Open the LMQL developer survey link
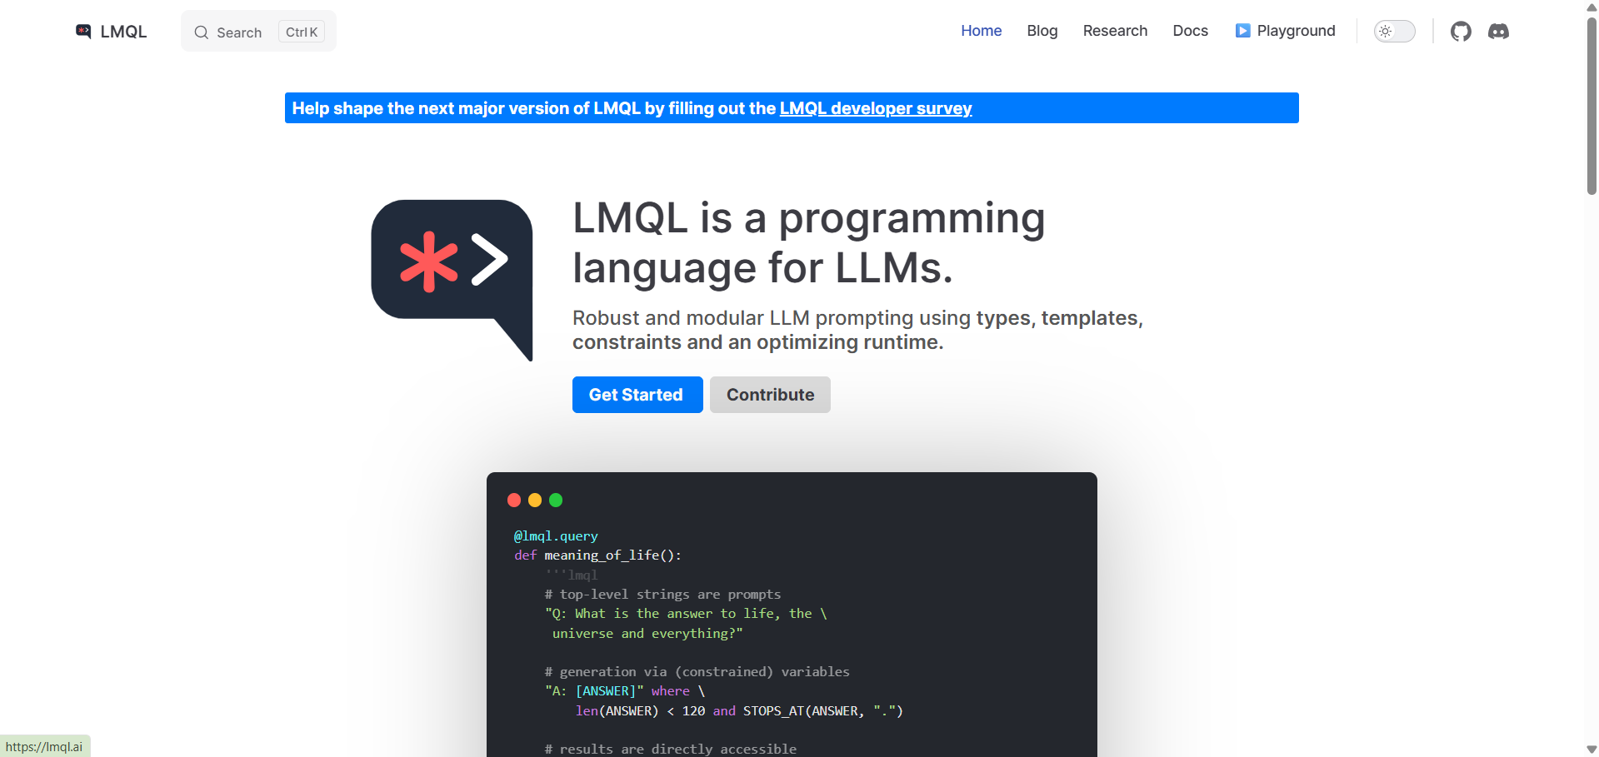The image size is (1599, 757). coord(875,108)
